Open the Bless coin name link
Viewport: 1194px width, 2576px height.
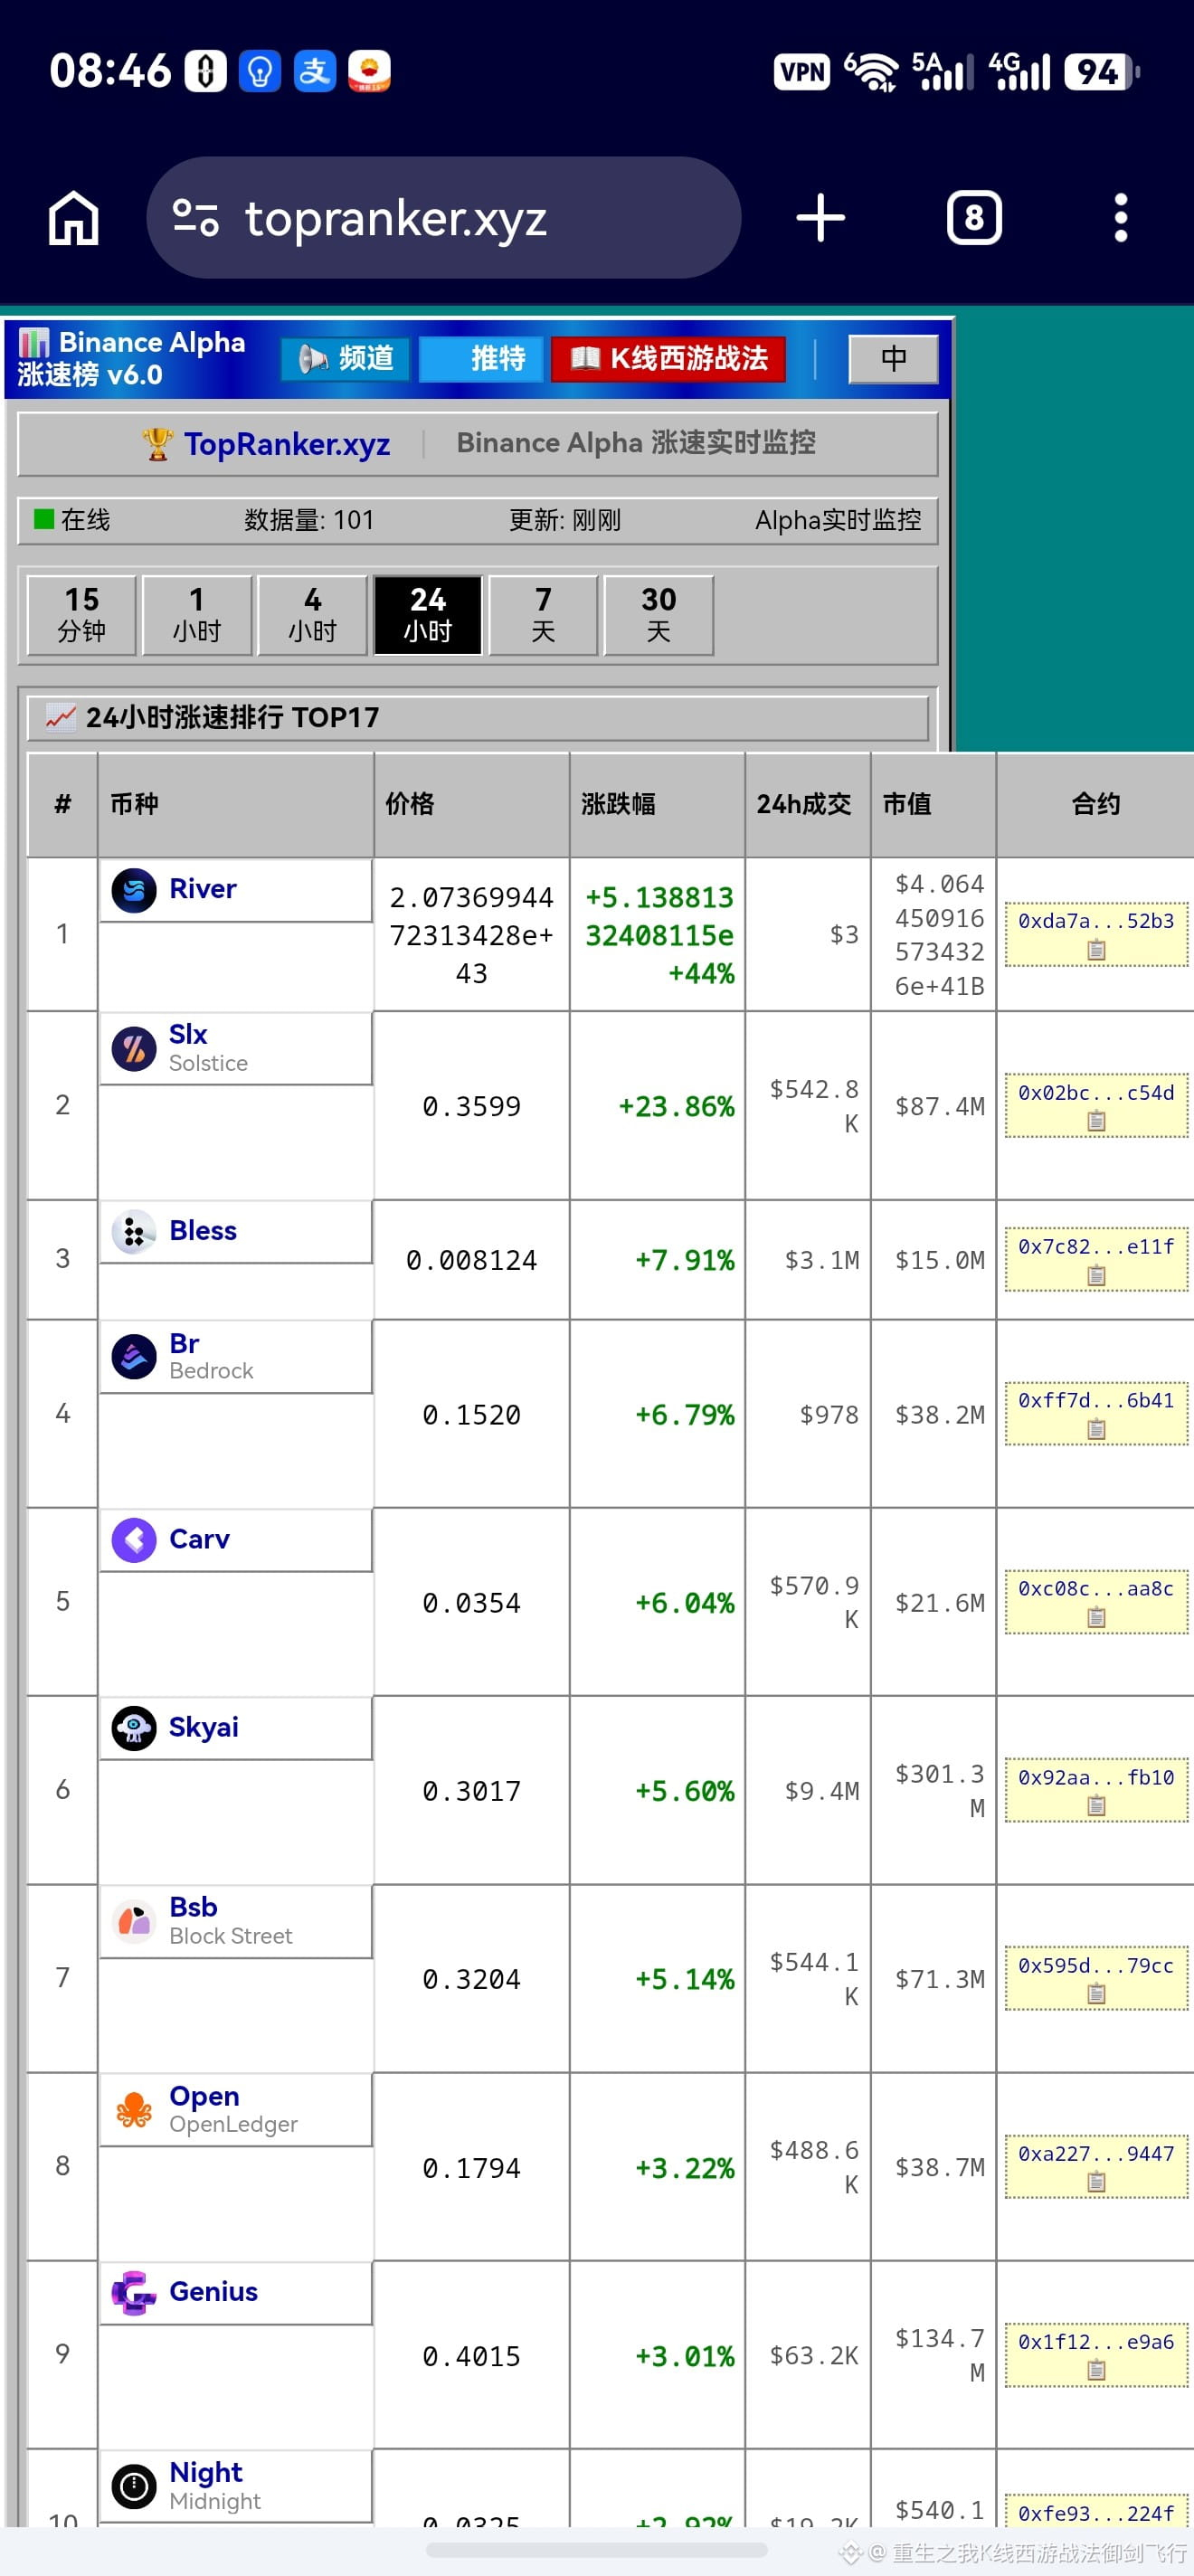(x=203, y=1231)
